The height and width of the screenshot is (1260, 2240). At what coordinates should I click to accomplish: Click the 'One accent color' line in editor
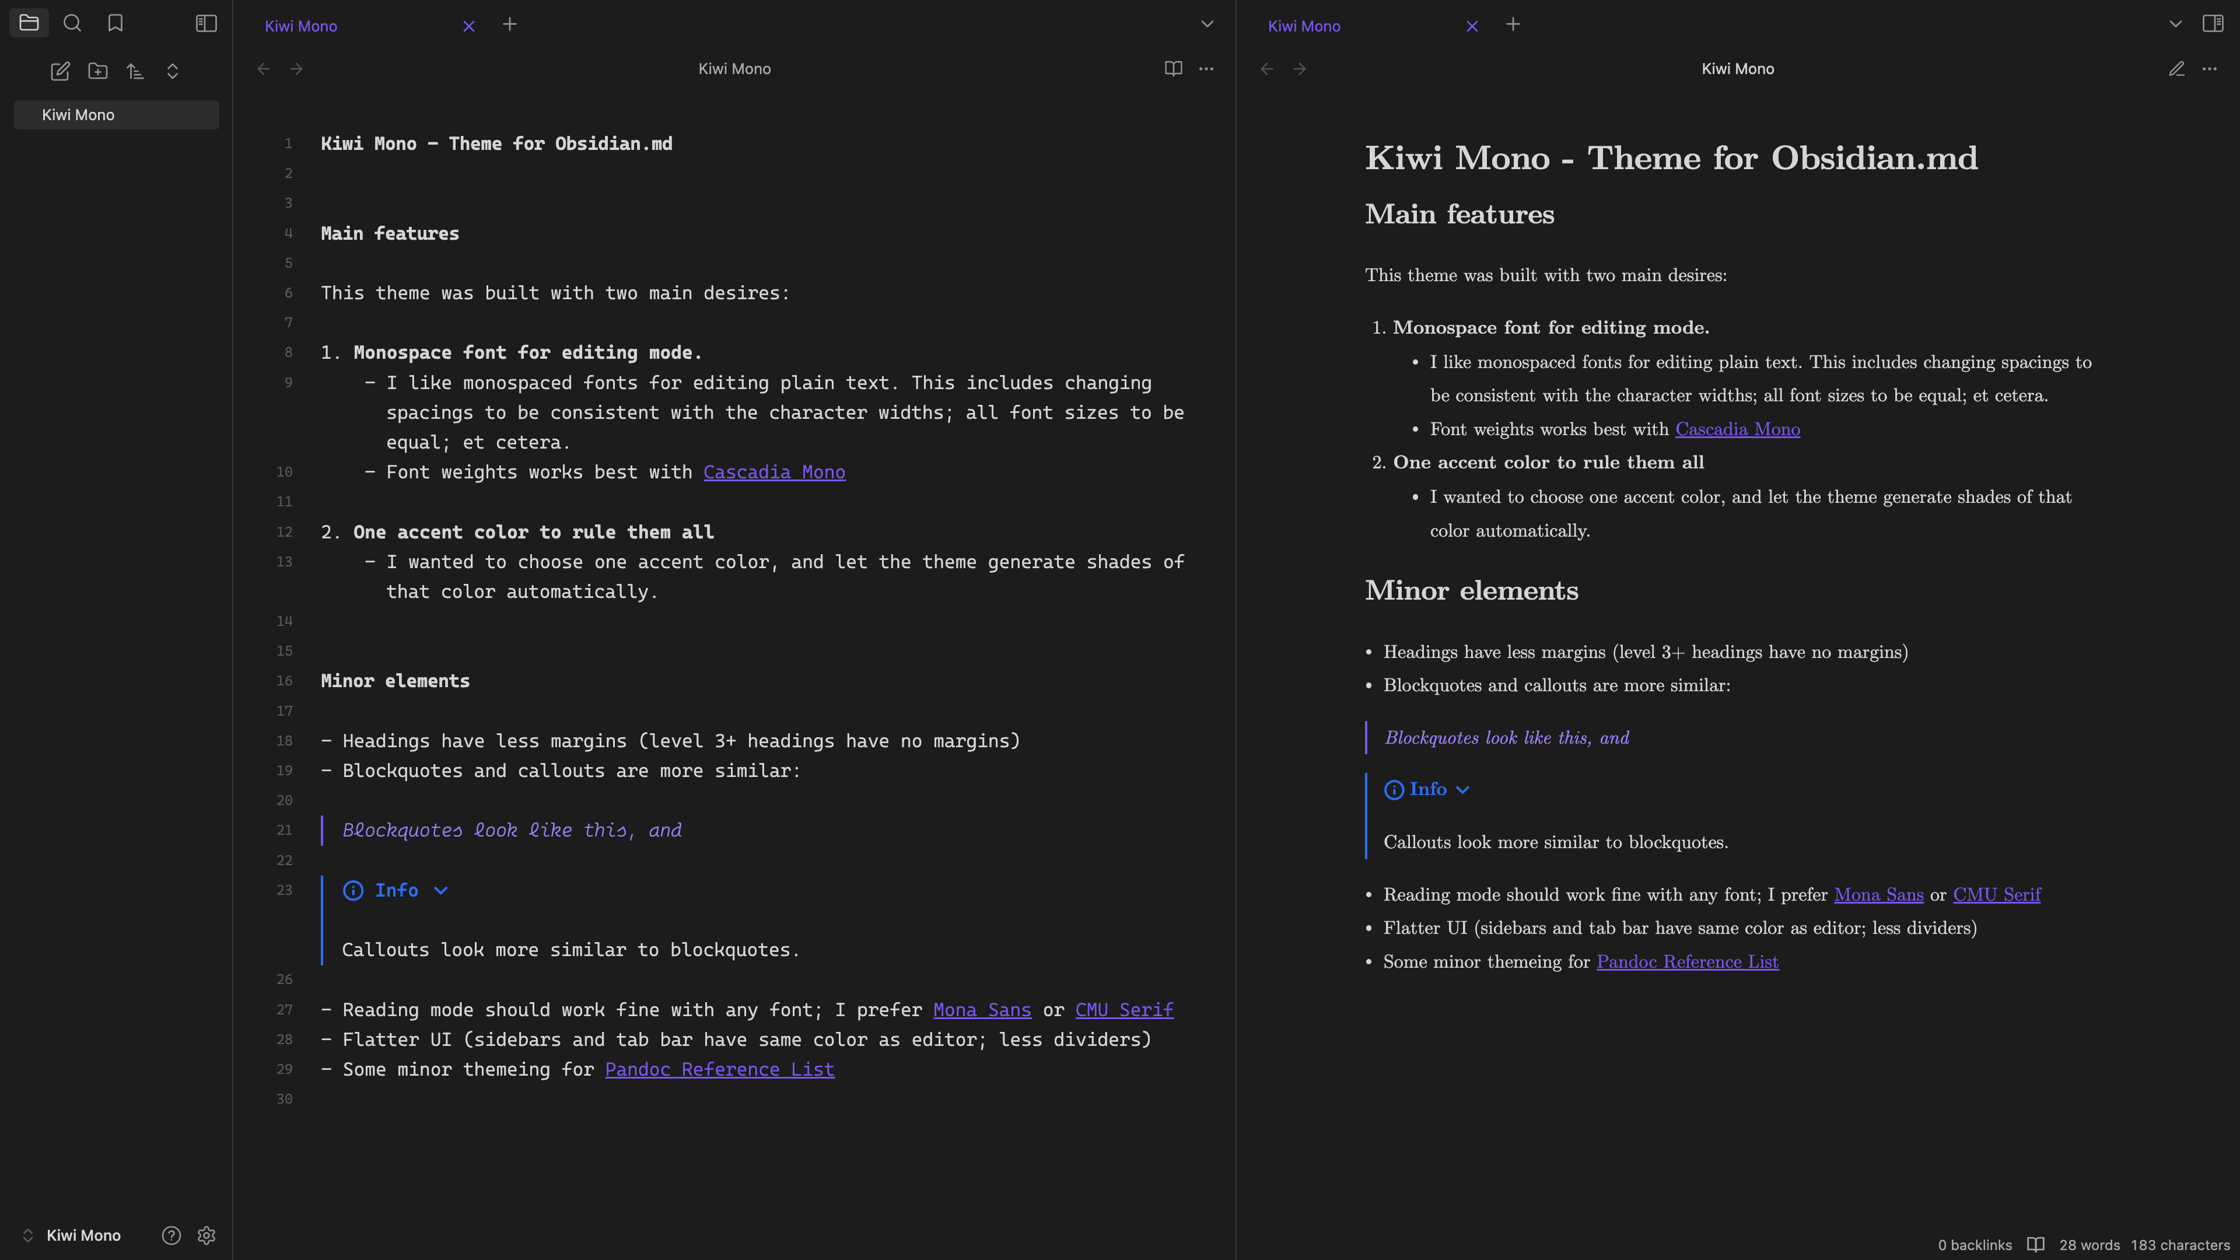tap(533, 532)
